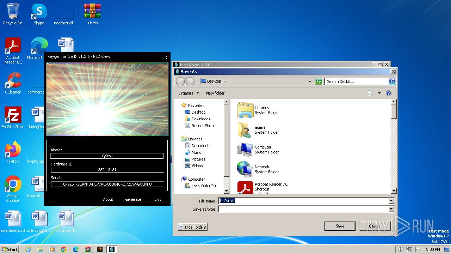Open the Start menu
451x254 pixels.
click(x=10, y=249)
